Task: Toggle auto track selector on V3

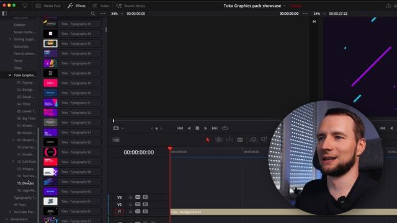Action: (x=138, y=197)
